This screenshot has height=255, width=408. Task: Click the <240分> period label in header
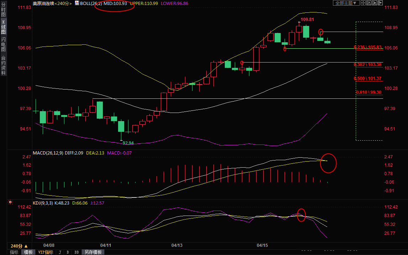tap(62, 3)
